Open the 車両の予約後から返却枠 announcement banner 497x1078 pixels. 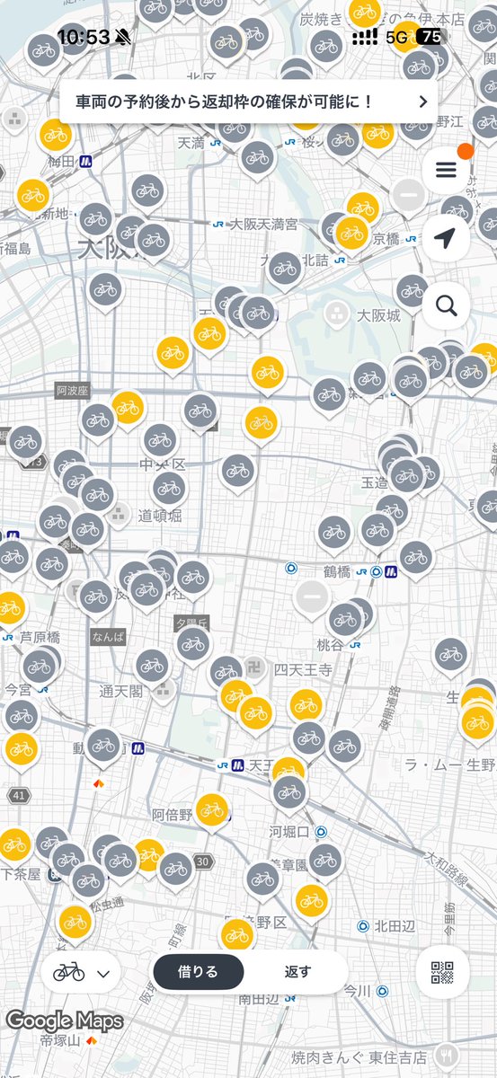[x=249, y=102]
